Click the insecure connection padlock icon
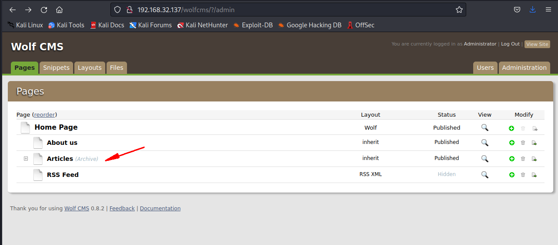558x245 pixels. click(129, 10)
